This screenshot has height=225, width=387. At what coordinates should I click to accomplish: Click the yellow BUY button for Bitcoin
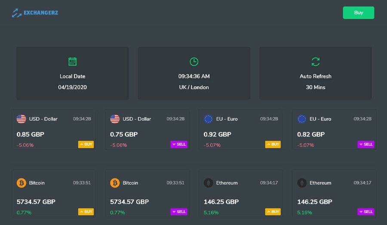pos(86,212)
